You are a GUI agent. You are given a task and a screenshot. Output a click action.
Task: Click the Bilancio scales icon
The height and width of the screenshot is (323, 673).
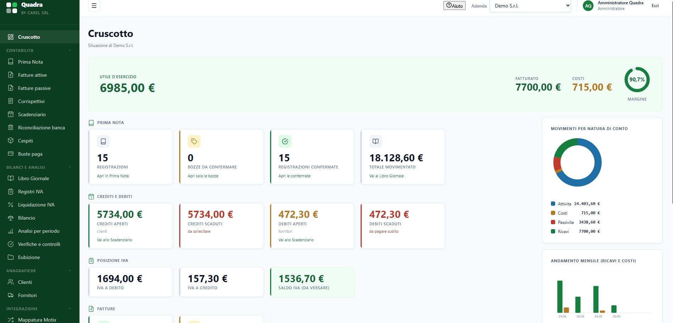11,218
